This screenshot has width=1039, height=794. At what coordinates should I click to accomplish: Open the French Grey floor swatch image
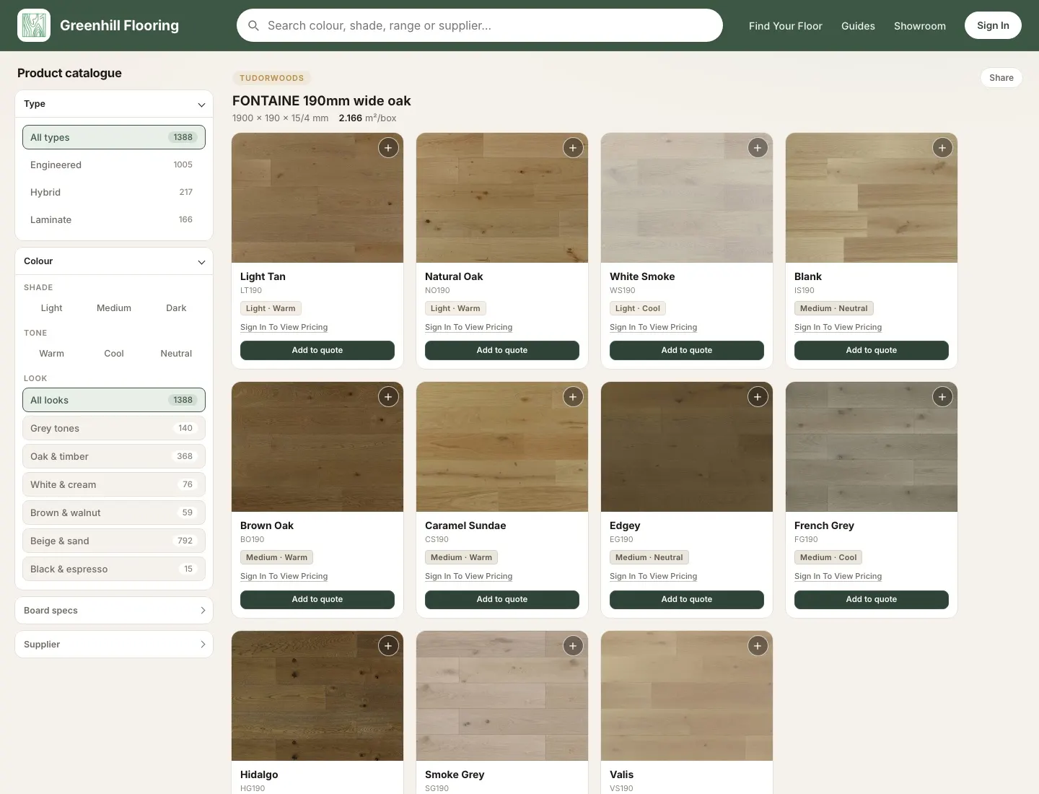[x=872, y=447]
